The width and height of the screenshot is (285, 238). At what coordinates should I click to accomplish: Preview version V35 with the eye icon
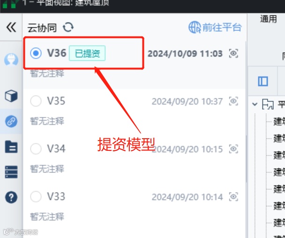(x=233, y=101)
